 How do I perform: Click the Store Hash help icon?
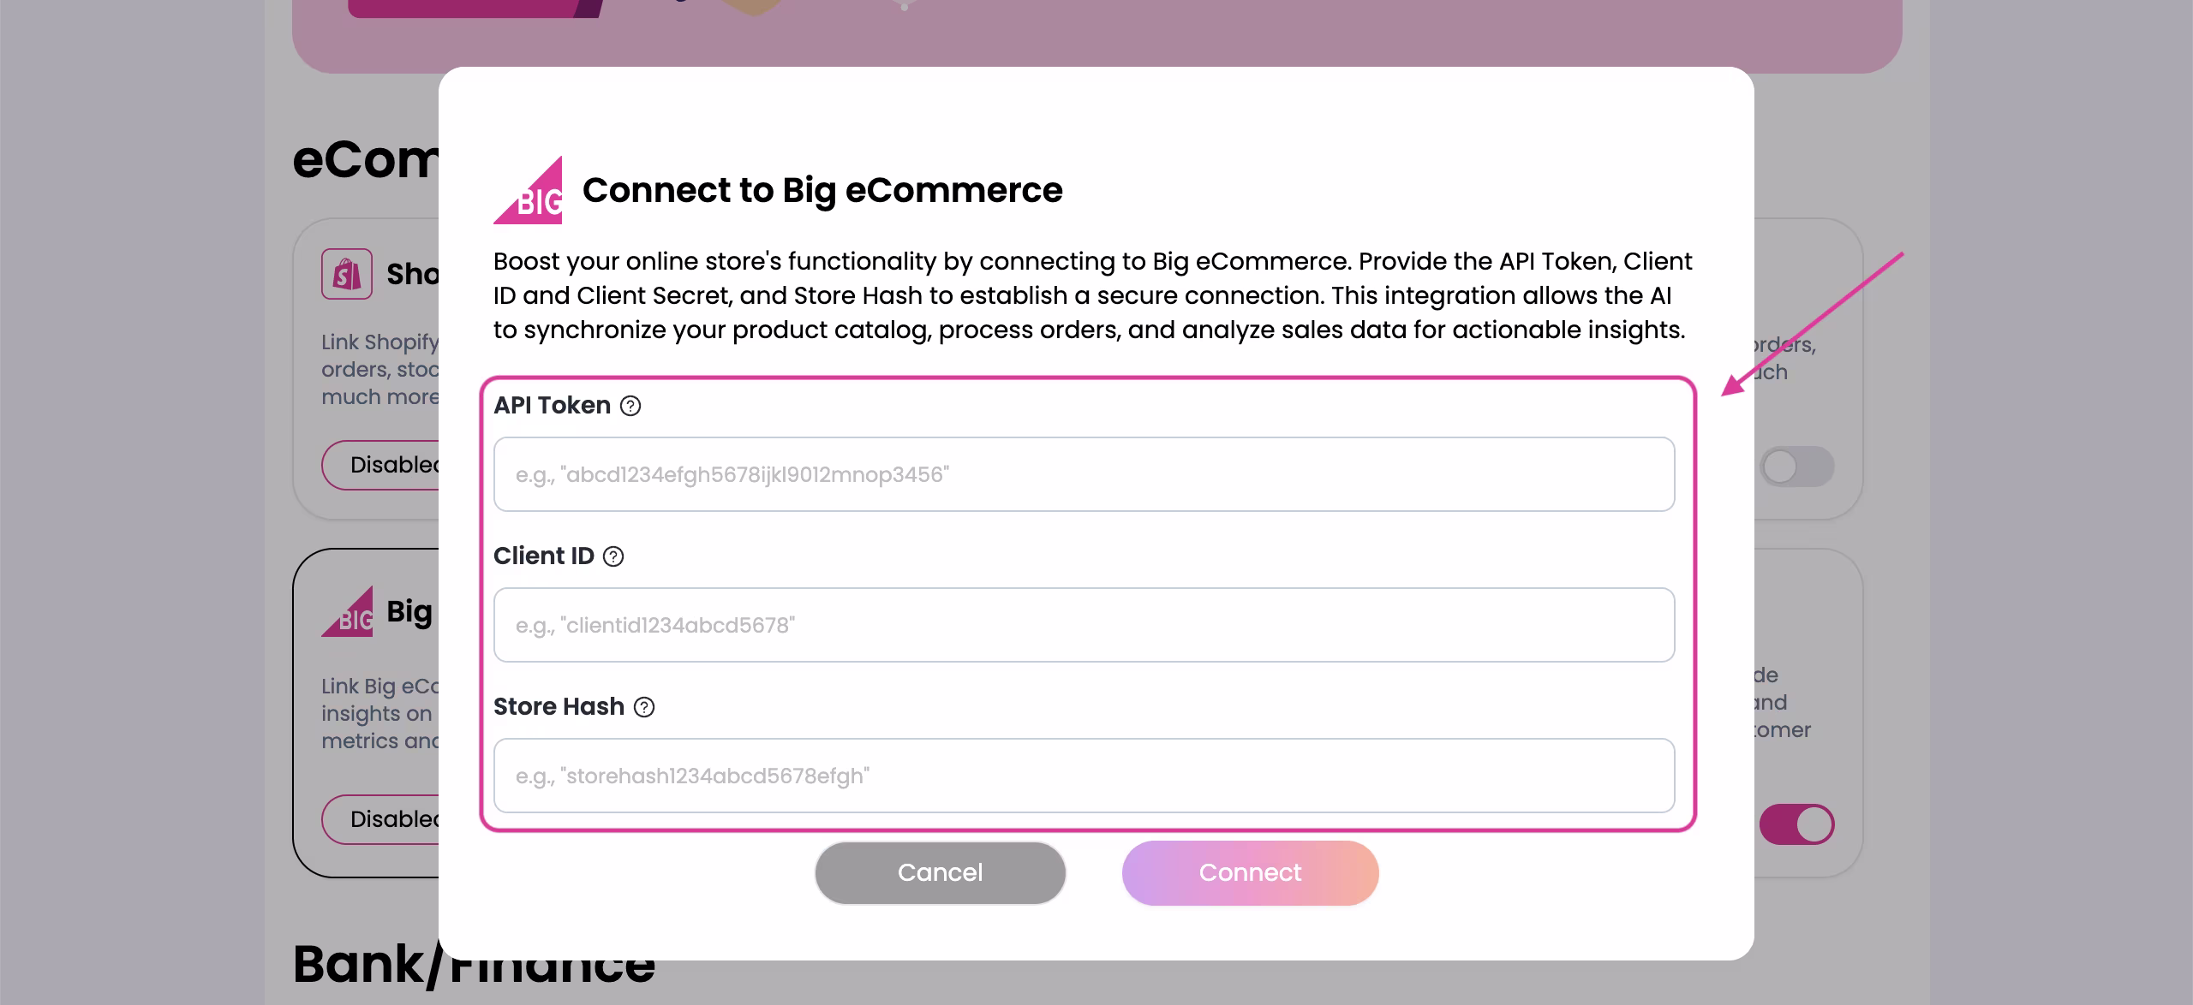click(x=644, y=707)
